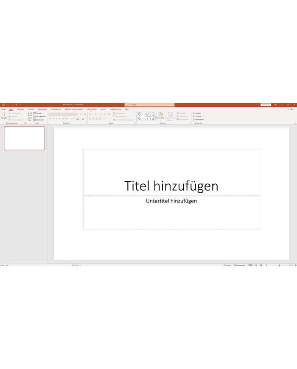Click the decrease list level icon
The image size is (297, 369).
pyautogui.click(x=101, y=114)
